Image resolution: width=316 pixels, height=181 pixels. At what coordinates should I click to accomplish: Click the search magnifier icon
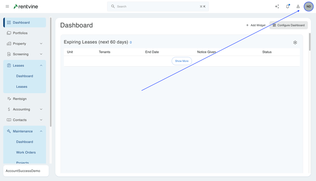[x=113, y=6]
